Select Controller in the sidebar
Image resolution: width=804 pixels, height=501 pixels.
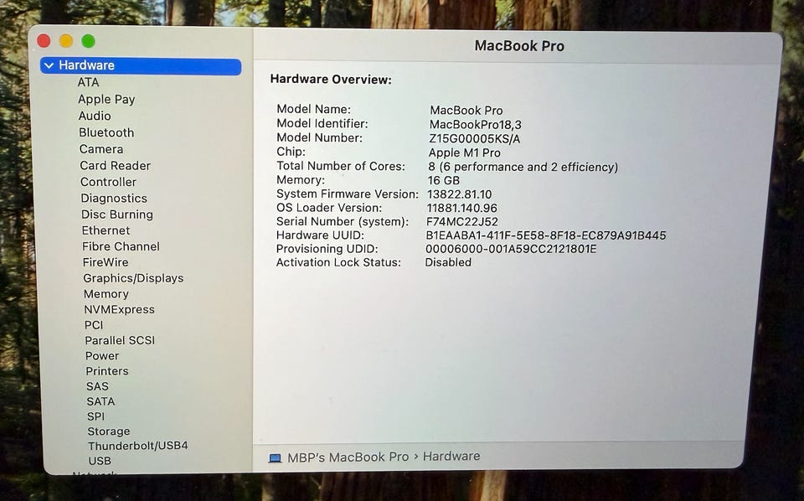(108, 182)
